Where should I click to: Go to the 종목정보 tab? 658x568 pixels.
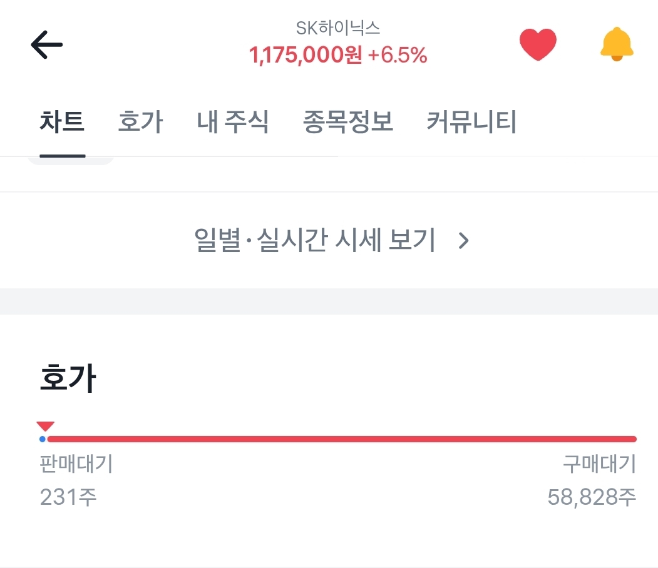(348, 122)
